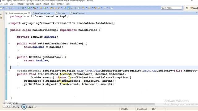Toggle Show Whitespace Characters toolbar button
This screenshot has height=111, width=198.
(x=79, y=8)
